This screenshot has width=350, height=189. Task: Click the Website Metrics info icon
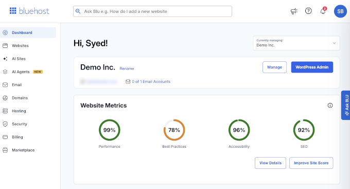tap(330, 106)
